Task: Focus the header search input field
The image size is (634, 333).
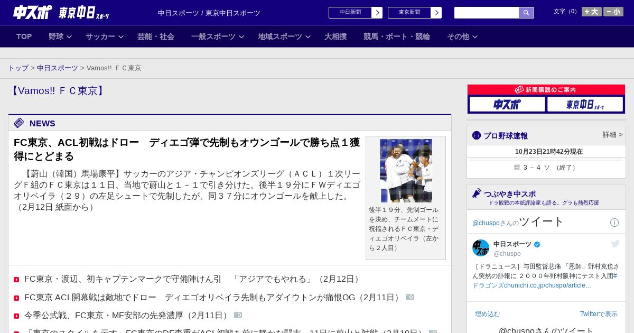Action: pyautogui.click(x=487, y=13)
